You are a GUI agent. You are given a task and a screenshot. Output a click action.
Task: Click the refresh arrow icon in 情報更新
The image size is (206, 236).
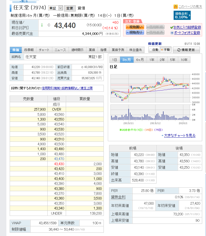179,50
